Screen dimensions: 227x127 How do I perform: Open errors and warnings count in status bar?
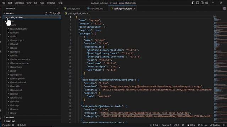[21, 125]
